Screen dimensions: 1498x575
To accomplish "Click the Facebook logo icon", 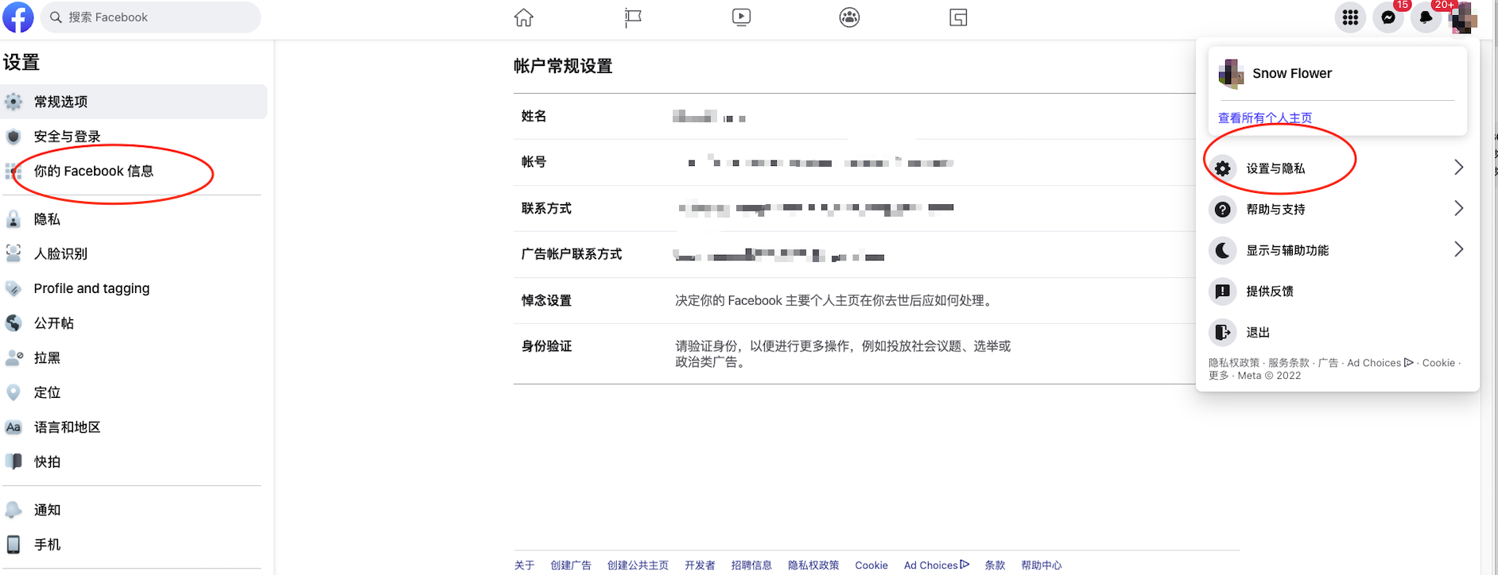I will [x=17, y=17].
